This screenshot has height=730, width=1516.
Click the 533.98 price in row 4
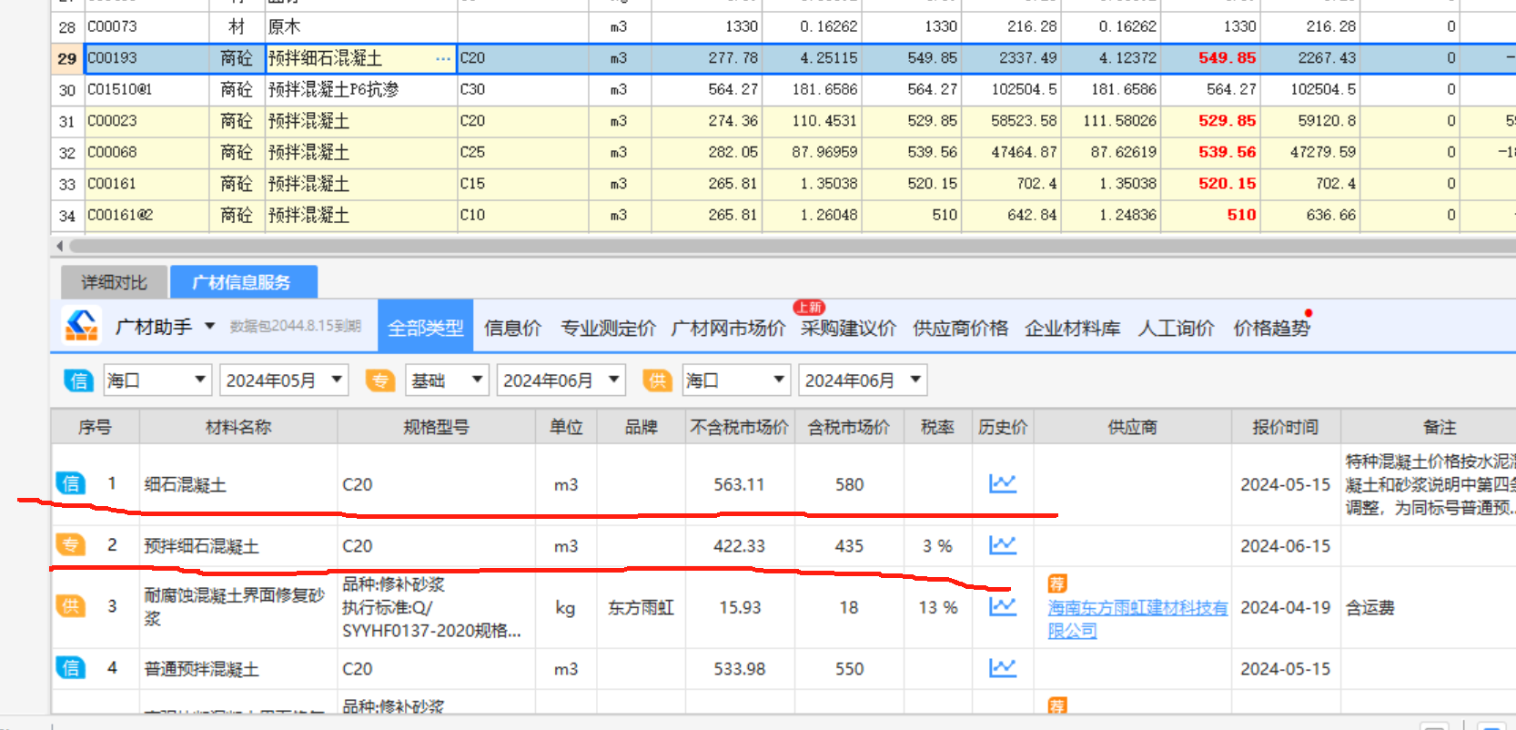[739, 668]
